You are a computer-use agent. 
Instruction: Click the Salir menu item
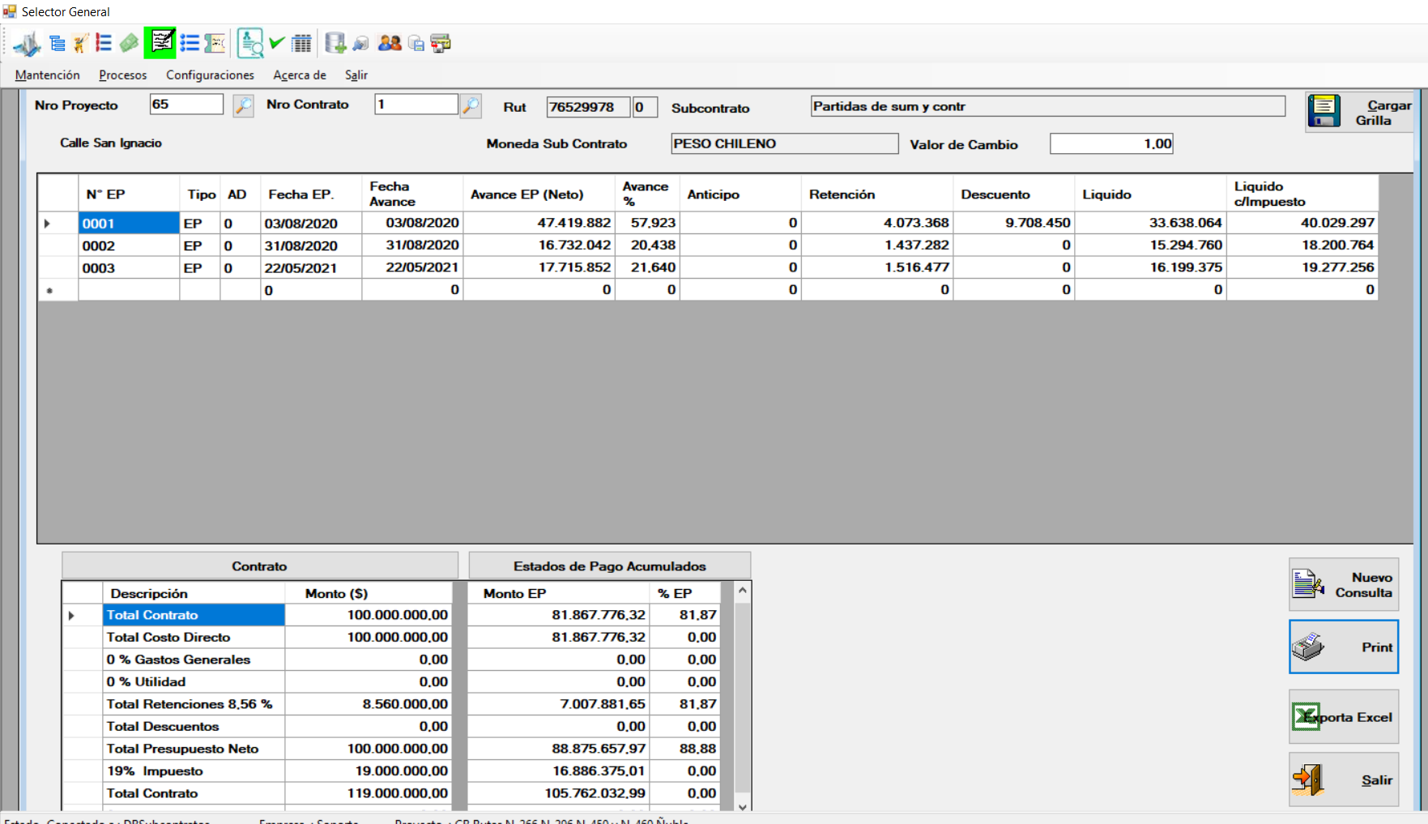tap(356, 75)
